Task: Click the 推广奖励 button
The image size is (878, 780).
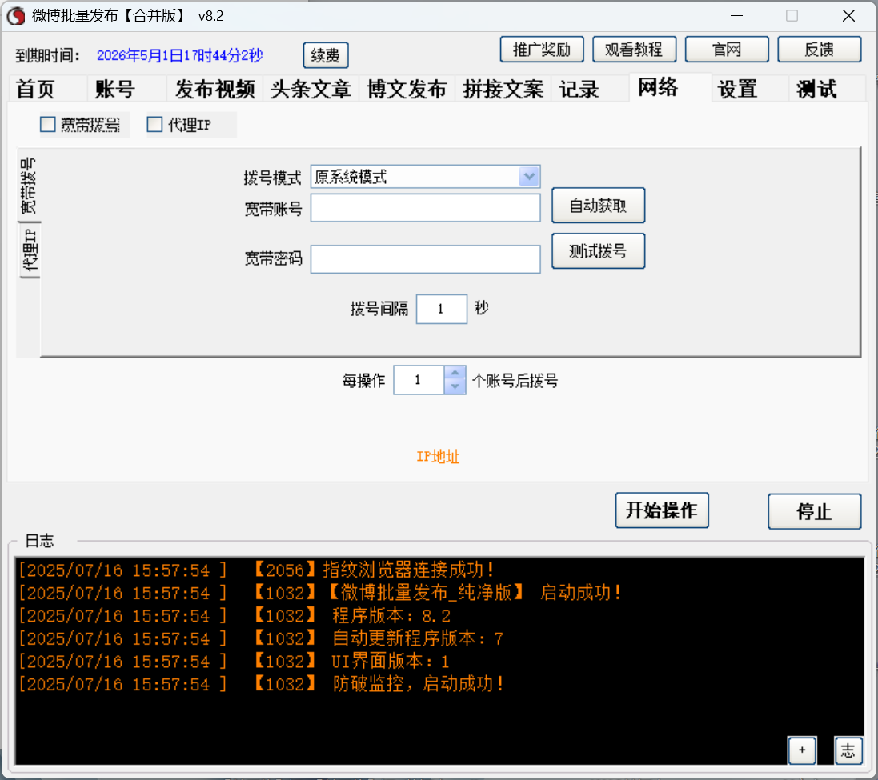Action: (542, 50)
